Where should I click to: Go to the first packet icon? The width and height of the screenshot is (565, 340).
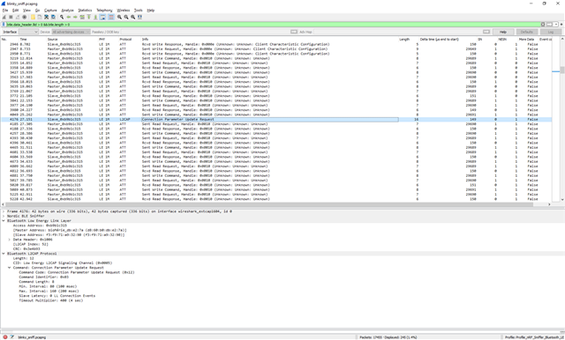click(x=88, y=17)
